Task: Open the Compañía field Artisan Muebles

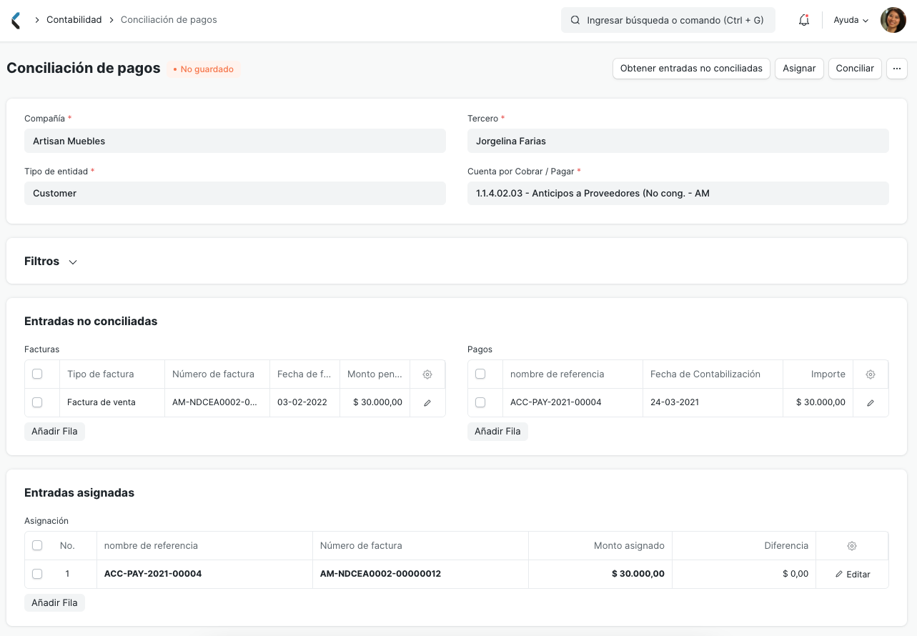Action: tap(235, 141)
